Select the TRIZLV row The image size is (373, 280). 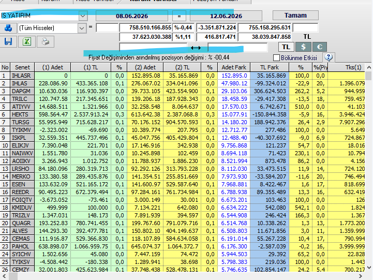pos(183,215)
